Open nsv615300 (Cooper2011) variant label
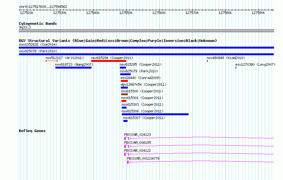The width and height of the screenshot is (283, 180). (142, 91)
